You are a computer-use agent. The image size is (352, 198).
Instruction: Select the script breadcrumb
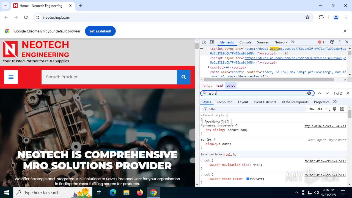tap(231, 86)
